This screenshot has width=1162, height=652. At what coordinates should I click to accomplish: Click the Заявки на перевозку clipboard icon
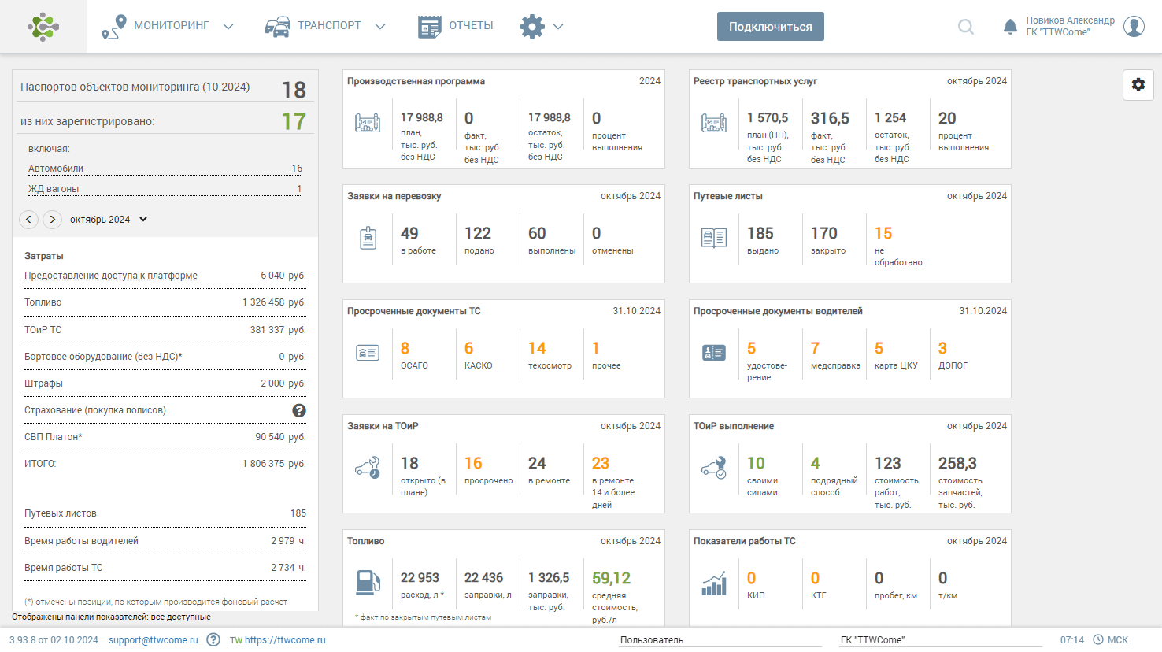(368, 238)
